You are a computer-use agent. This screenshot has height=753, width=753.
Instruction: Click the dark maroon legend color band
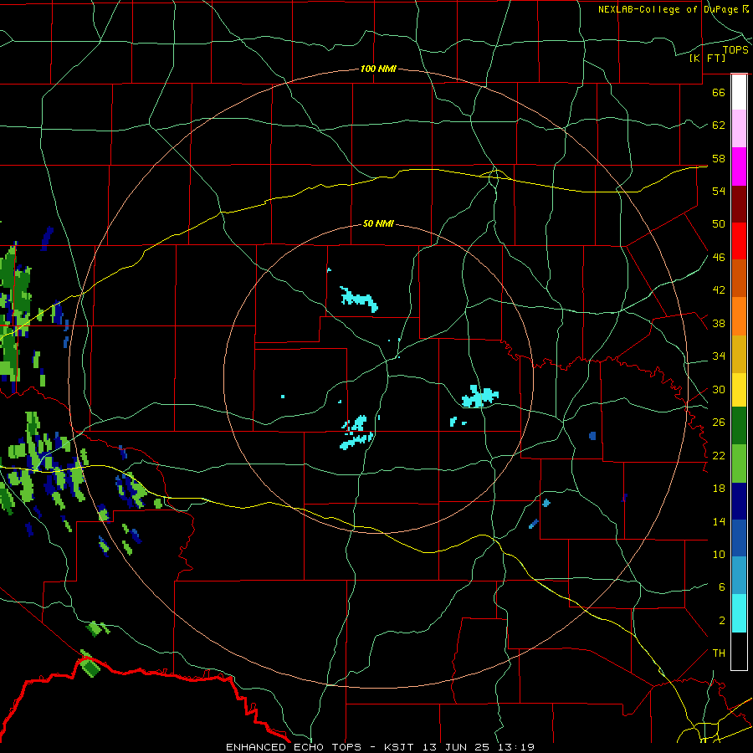click(739, 204)
